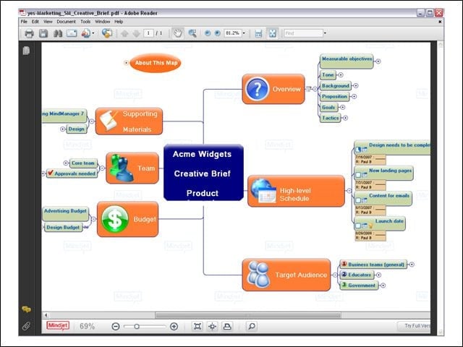Expand the Tactics node
This screenshot has width=463, height=347.
(345, 118)
